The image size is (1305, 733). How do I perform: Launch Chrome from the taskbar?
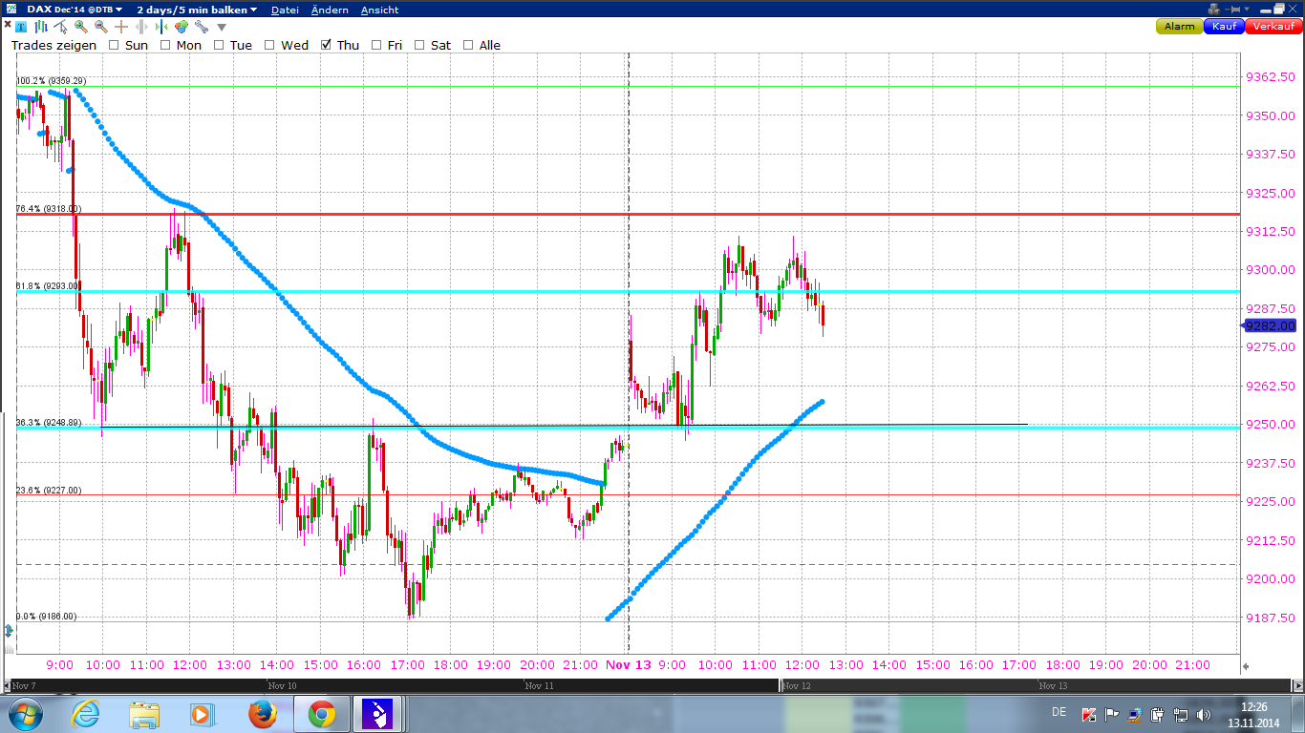coord(321,713)
